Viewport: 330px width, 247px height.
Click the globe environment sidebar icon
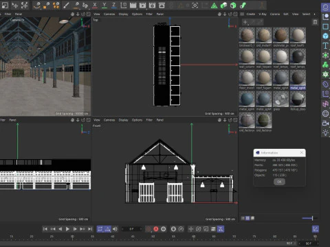(325, 113)
